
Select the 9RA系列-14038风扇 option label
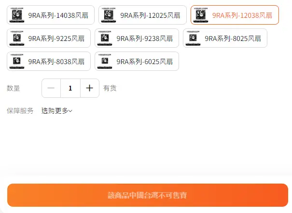click(56, 15)
